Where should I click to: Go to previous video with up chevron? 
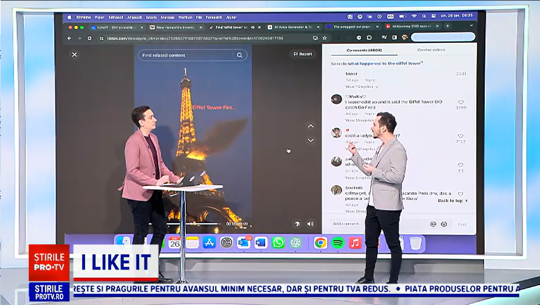311,126
